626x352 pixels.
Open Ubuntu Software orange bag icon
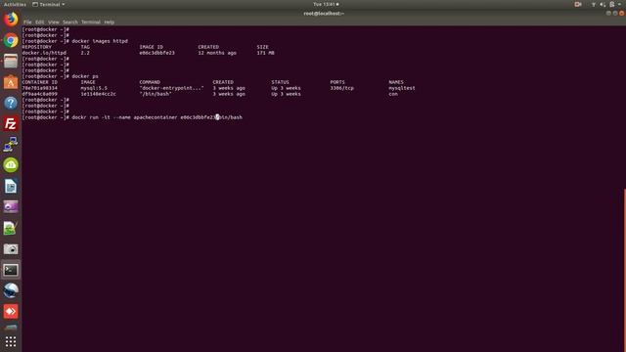point(11,82)
